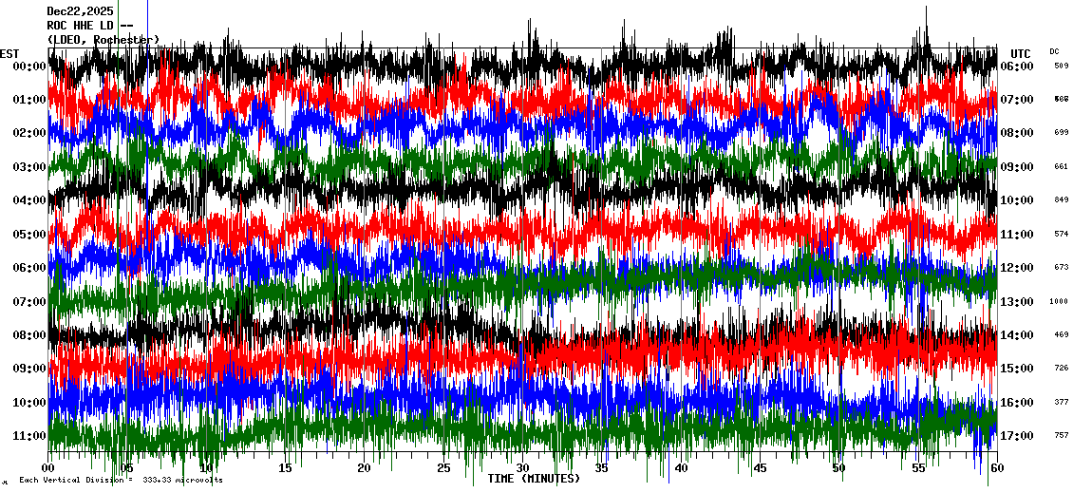Select the EST 05:00 trace label

coord(28,235)
